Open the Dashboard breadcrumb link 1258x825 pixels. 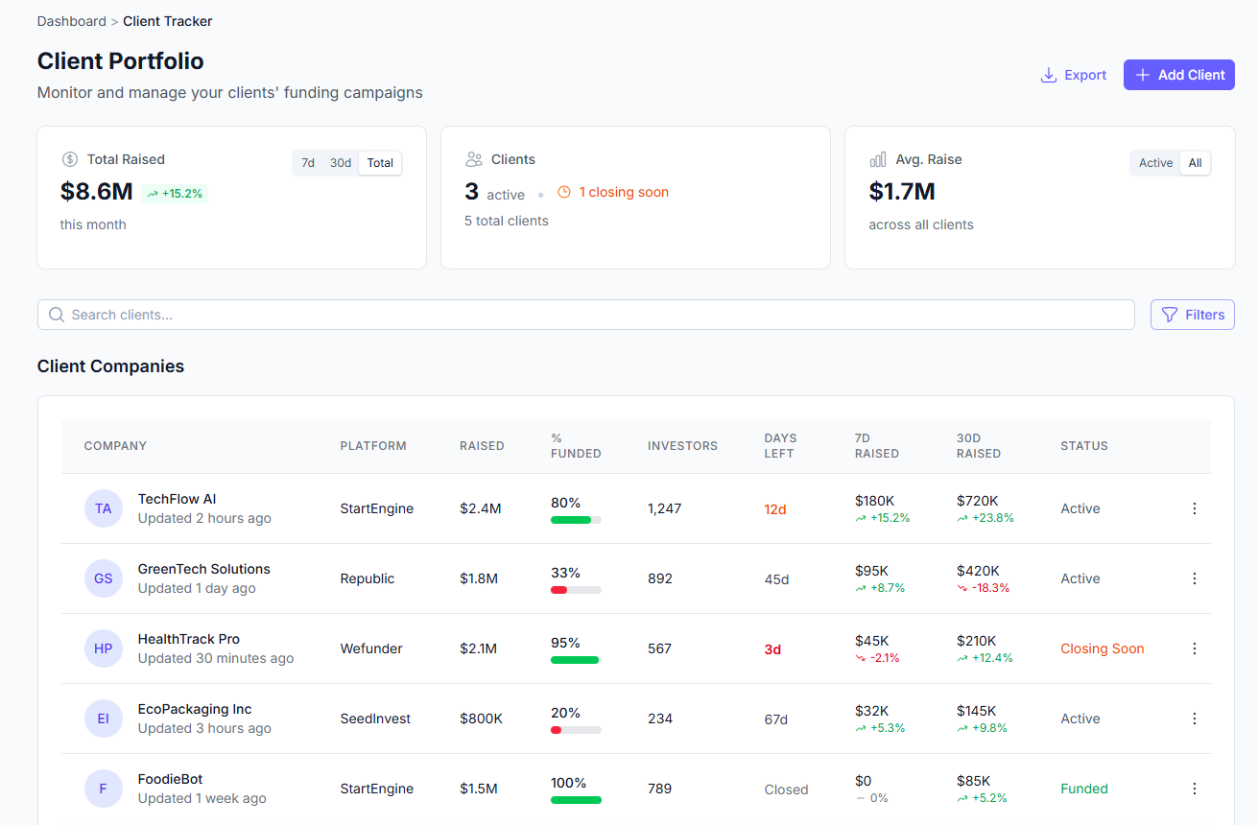click(71, 20)
